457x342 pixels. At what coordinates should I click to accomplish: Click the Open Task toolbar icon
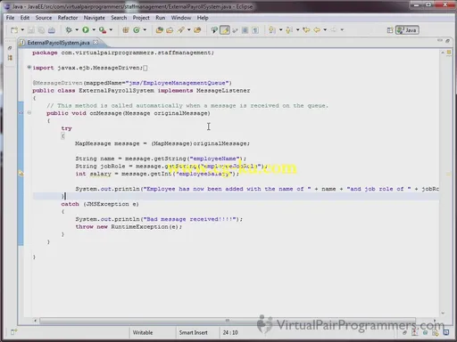coord(170,30)
